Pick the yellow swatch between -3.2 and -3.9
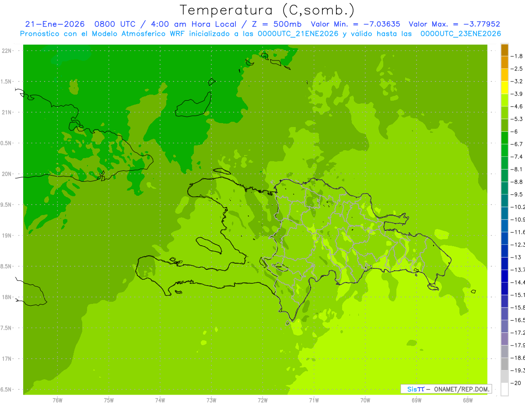The image size is (525, 406). 504,88
